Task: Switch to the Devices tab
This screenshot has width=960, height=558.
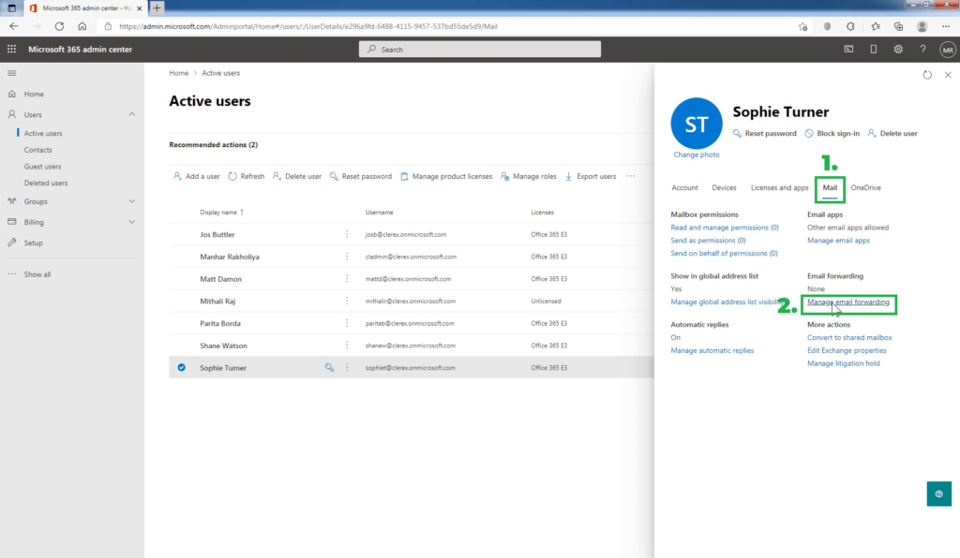Action: (724, 187)
